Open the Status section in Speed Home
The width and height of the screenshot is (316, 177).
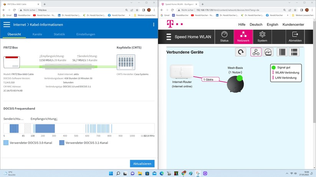(224, 37)
